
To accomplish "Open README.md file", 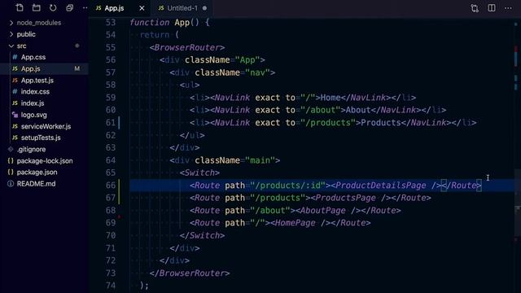I will coord(36,184).
